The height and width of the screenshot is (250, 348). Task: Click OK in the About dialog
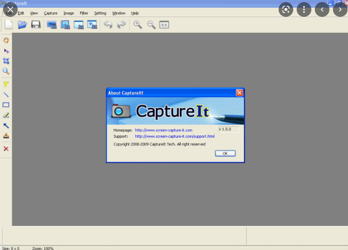click(x=225, y=153)
